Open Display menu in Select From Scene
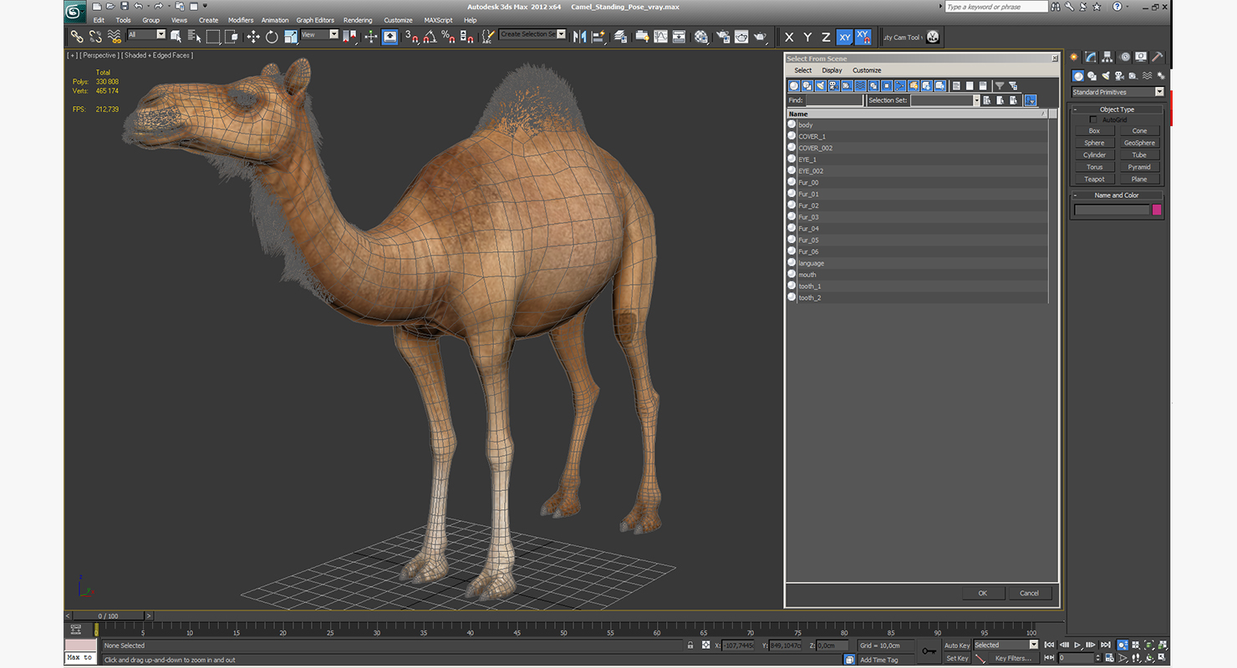The height and width of the screenshot is (668, 1237). point(832,70)
